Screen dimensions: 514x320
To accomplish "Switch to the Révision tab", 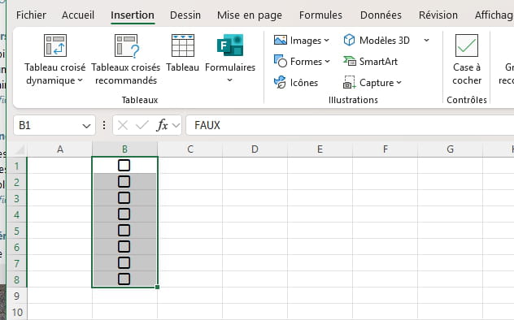I will 438,15.
